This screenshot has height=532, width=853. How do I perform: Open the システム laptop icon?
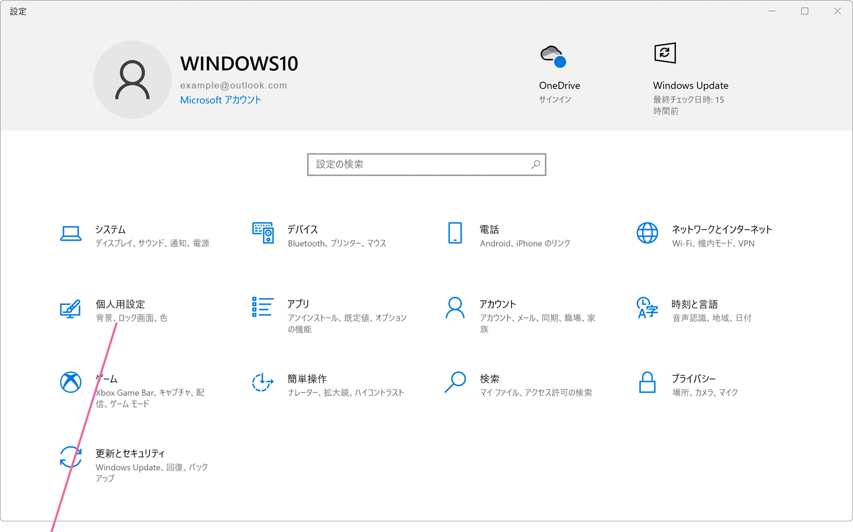(70, 233)
